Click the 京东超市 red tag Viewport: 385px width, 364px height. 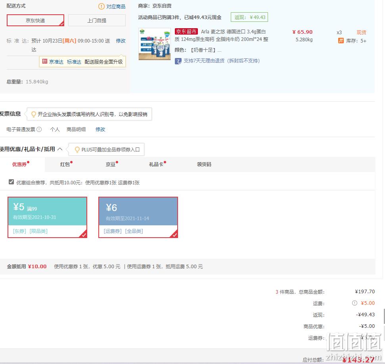186,31
